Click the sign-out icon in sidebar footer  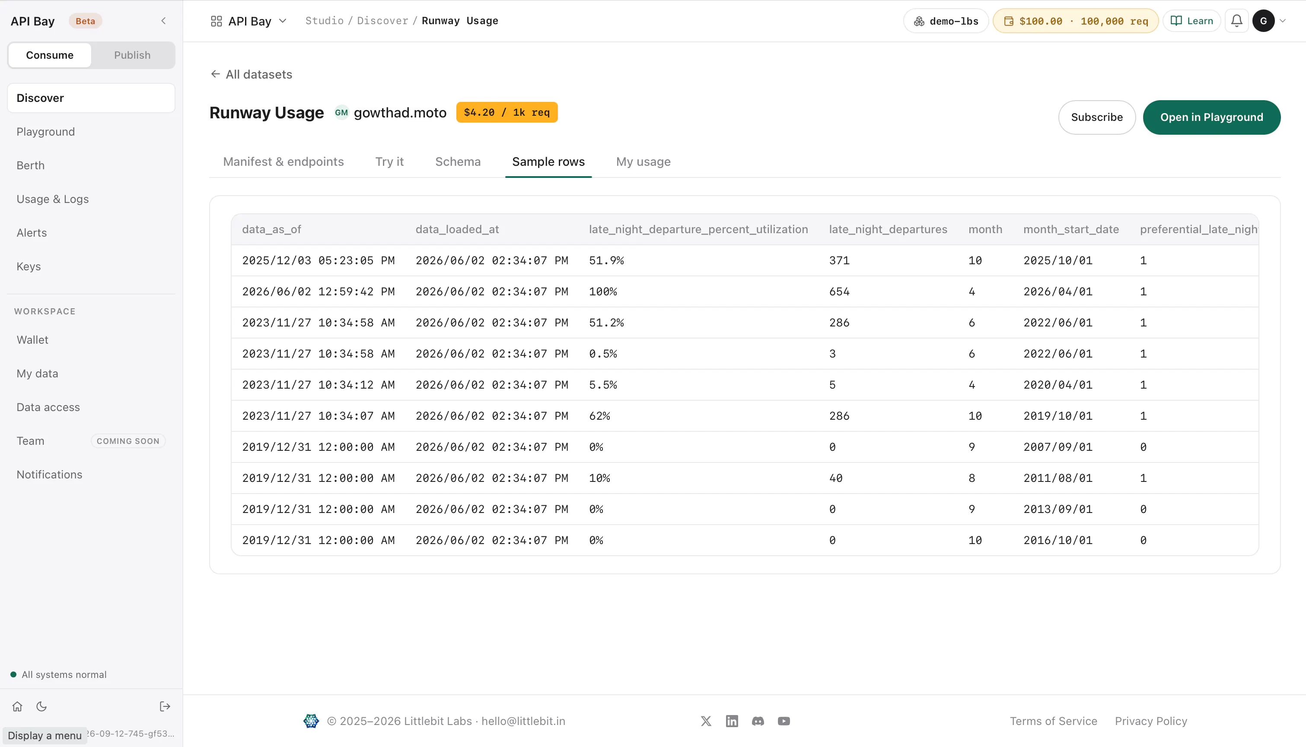[165, 706]
